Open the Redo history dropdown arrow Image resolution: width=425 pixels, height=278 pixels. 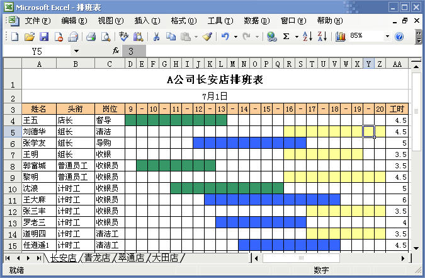(x=257, y=37)
